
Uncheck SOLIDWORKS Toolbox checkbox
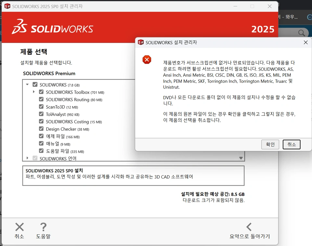[x=41, y=92]
